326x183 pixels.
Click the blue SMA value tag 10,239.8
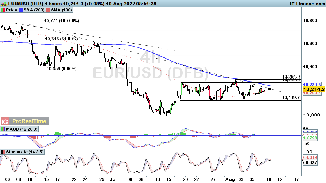point(312,85)
